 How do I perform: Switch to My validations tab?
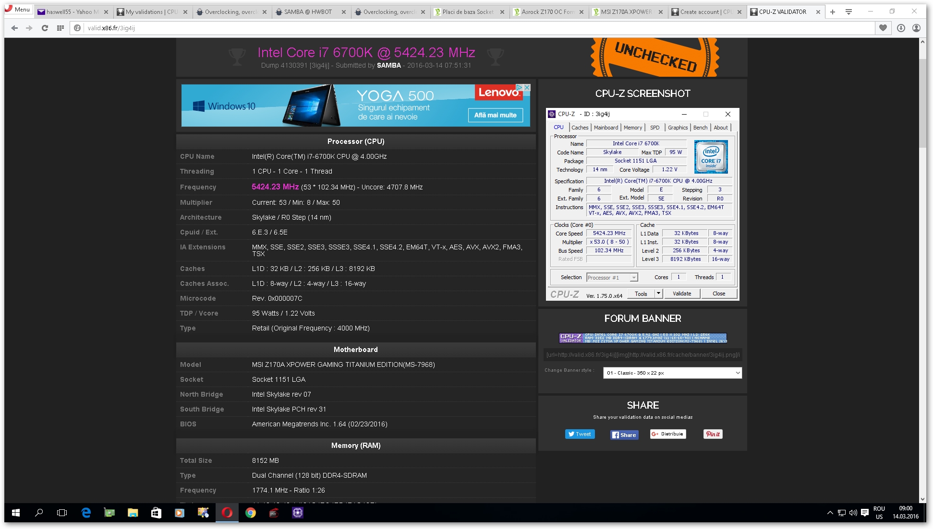(151, 12)
